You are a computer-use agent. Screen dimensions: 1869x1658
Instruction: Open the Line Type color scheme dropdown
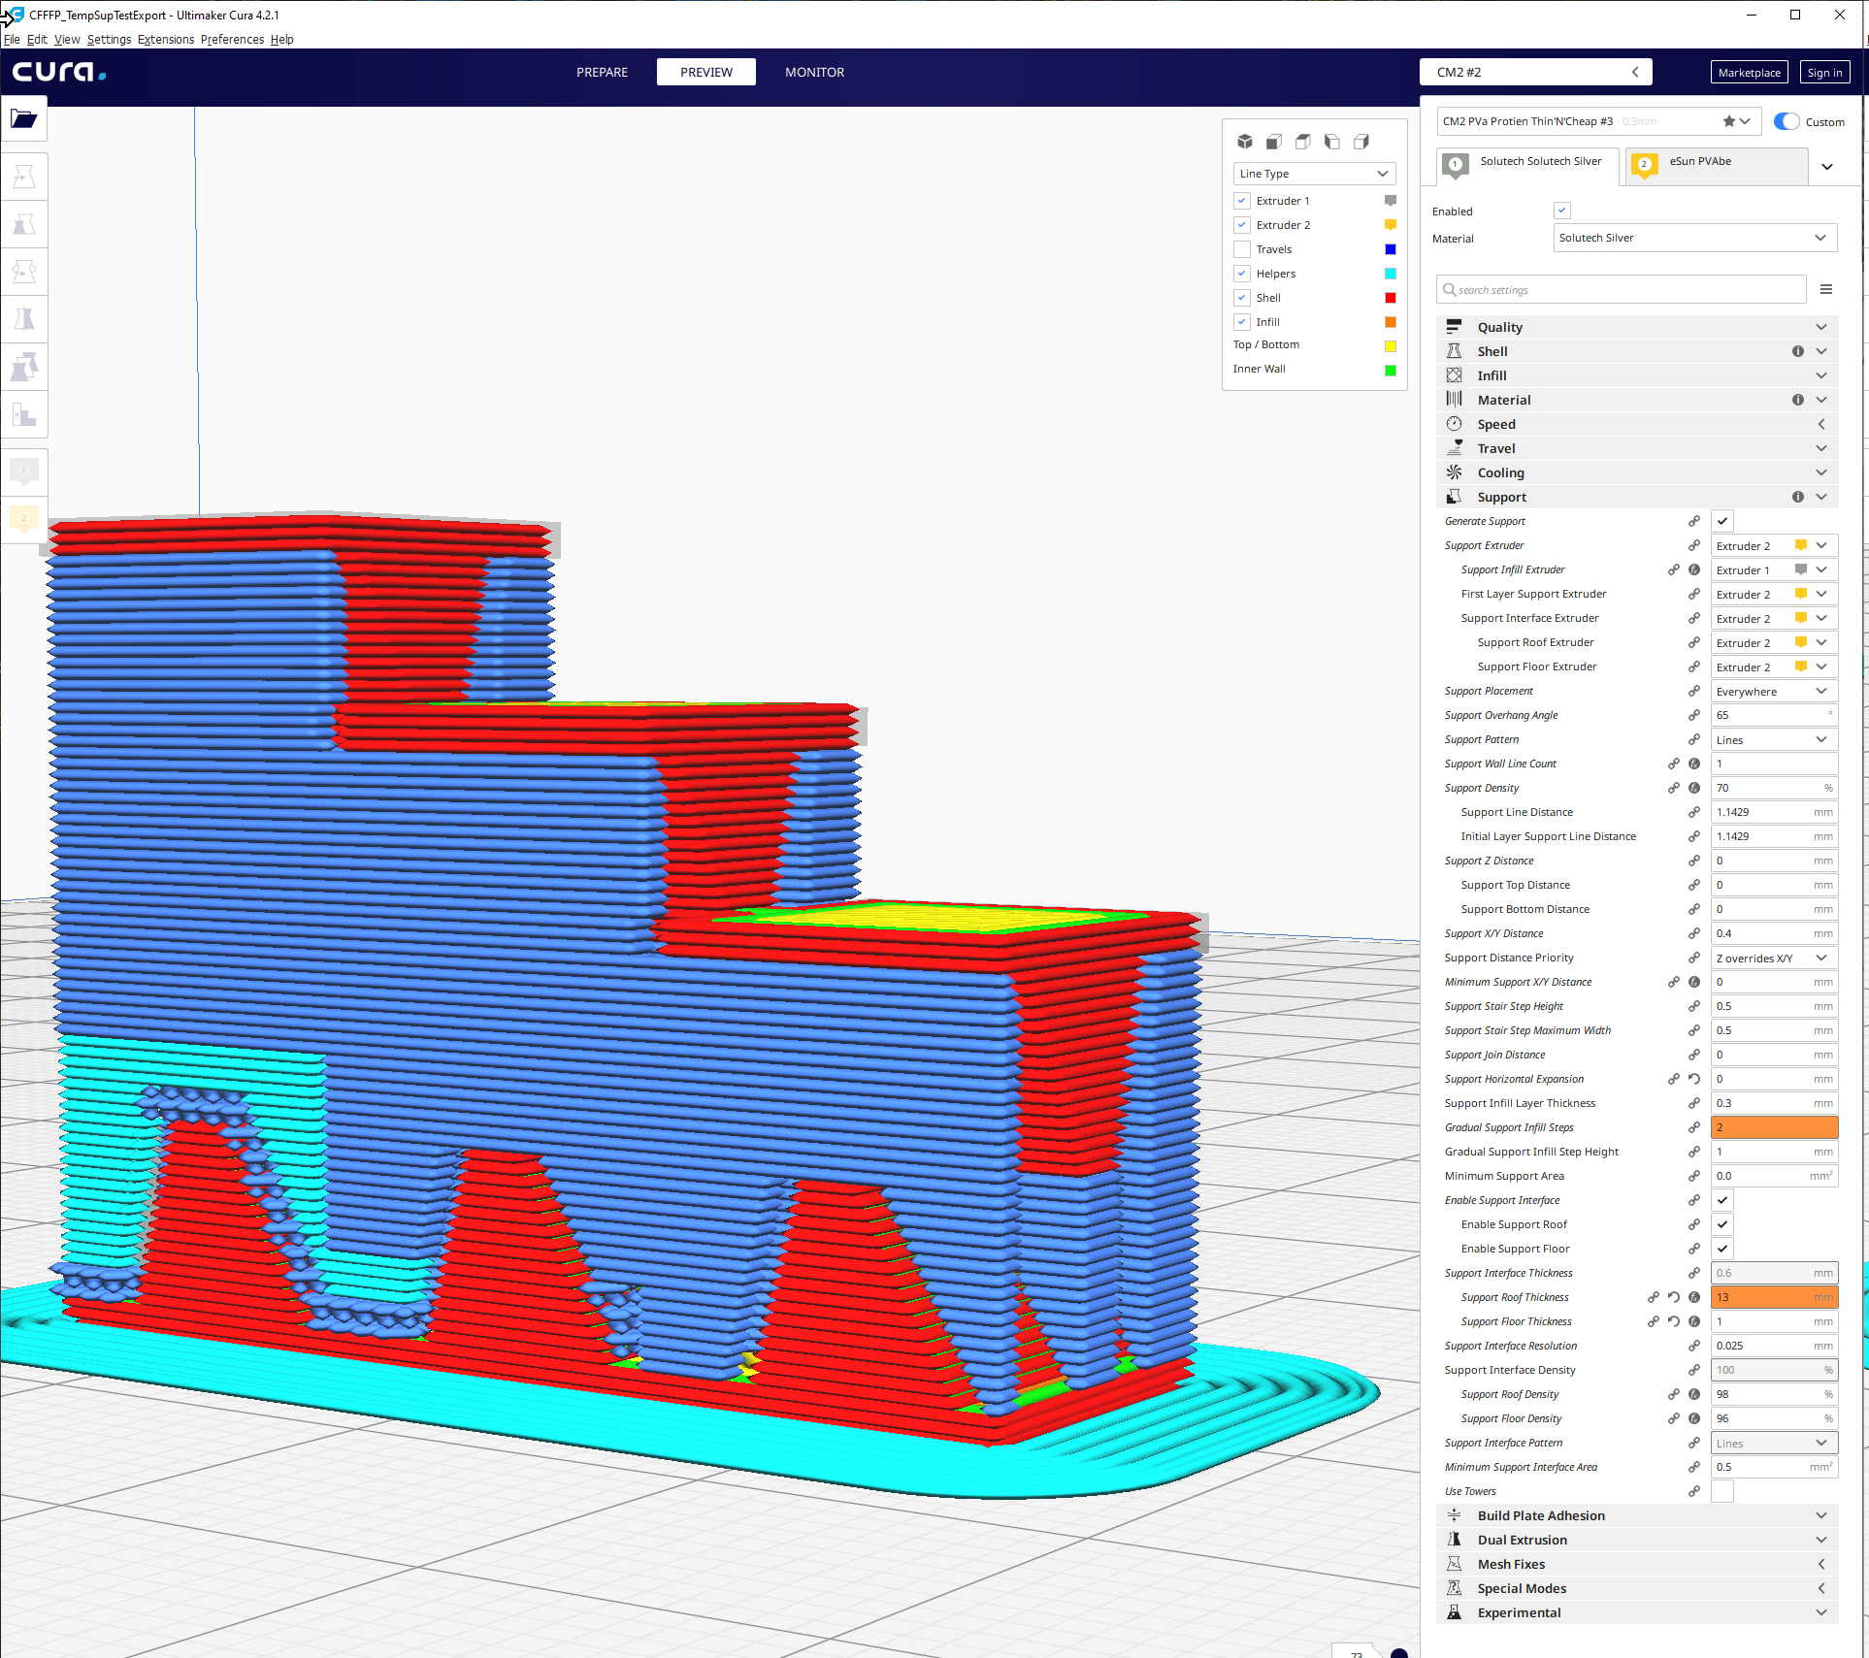pyautogui.click(x=1314, y=174)
